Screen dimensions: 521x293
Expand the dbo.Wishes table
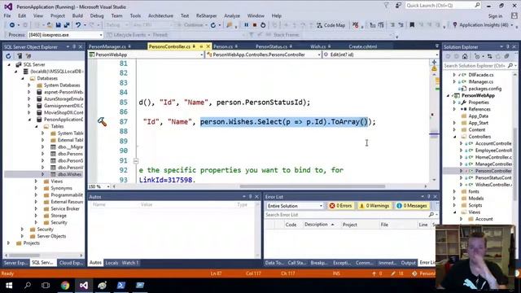pos(43,174)
